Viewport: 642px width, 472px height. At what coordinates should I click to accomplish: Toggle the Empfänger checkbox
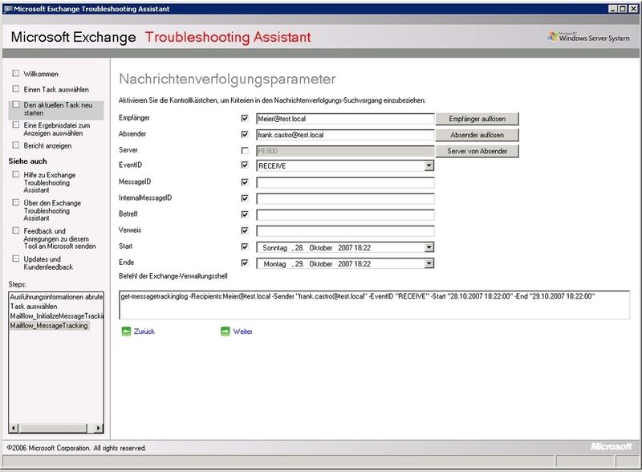pos(245,119)
